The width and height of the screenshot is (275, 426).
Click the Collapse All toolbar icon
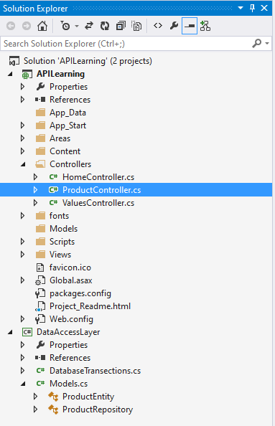tap(121, 26)
